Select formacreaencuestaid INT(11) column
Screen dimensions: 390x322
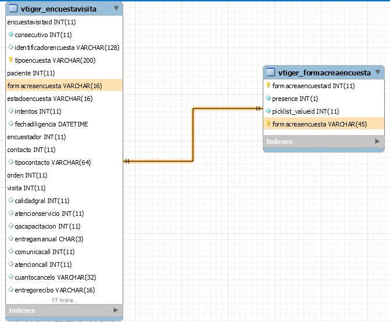pos(324,86)
